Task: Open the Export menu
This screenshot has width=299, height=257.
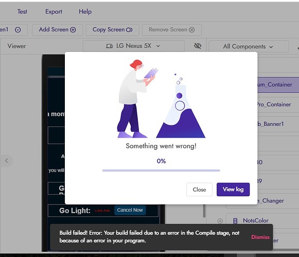Action: click(54, 12)
